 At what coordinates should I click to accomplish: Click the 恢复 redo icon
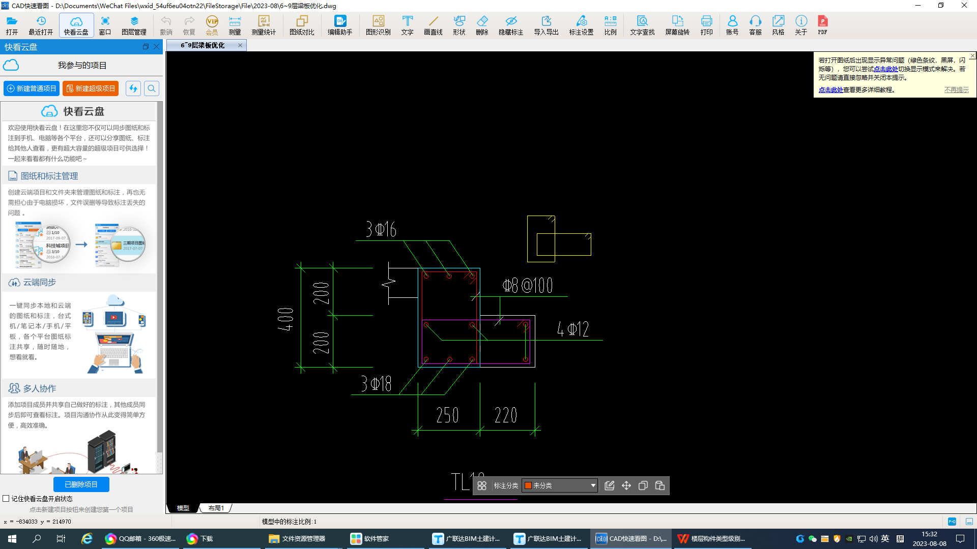[189, 25]
